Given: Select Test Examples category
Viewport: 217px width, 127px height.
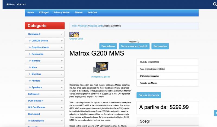Looking at the screenshot, I should (x=36, y=121).
